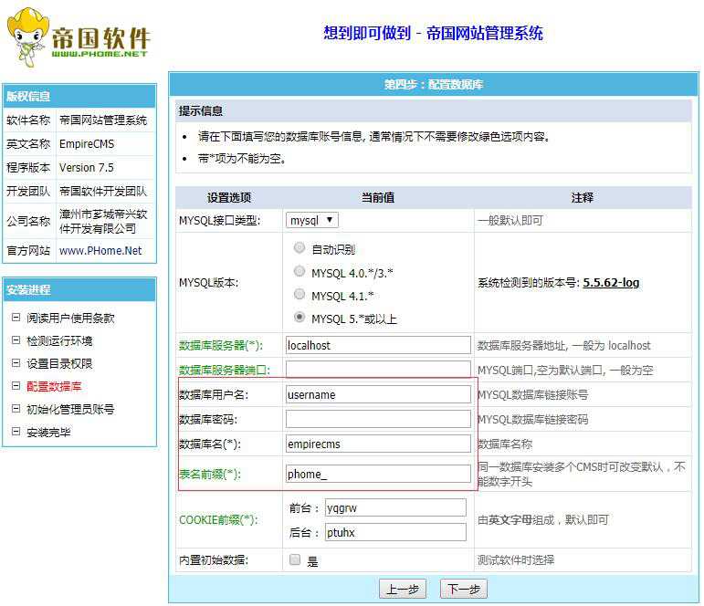Click the 表名前缀 phome_ field
The width and height of the screenshot is (704, 606).
click(x=378, y=474)
